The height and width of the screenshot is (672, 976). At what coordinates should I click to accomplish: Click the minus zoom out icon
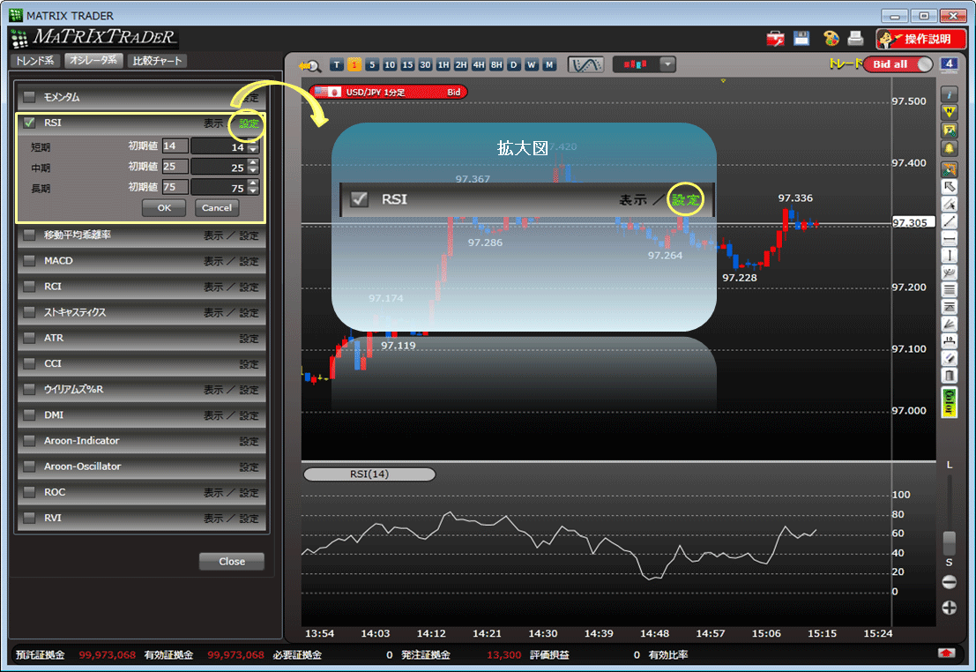pyautogui.click(x=950, y=582)
